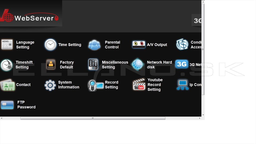Click the System Information text
256x144 pixels.
point(68,85)
